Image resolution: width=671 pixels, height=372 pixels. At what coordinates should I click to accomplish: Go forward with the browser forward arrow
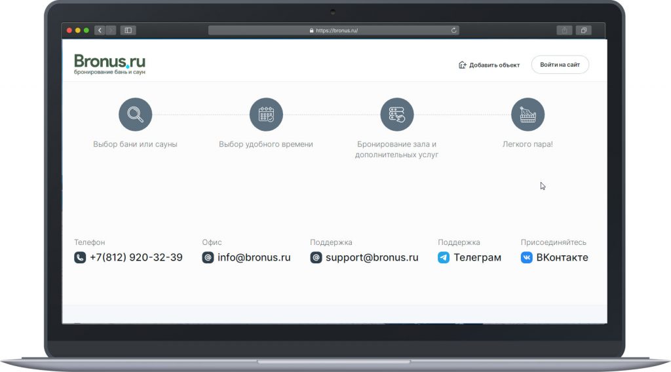111,30
